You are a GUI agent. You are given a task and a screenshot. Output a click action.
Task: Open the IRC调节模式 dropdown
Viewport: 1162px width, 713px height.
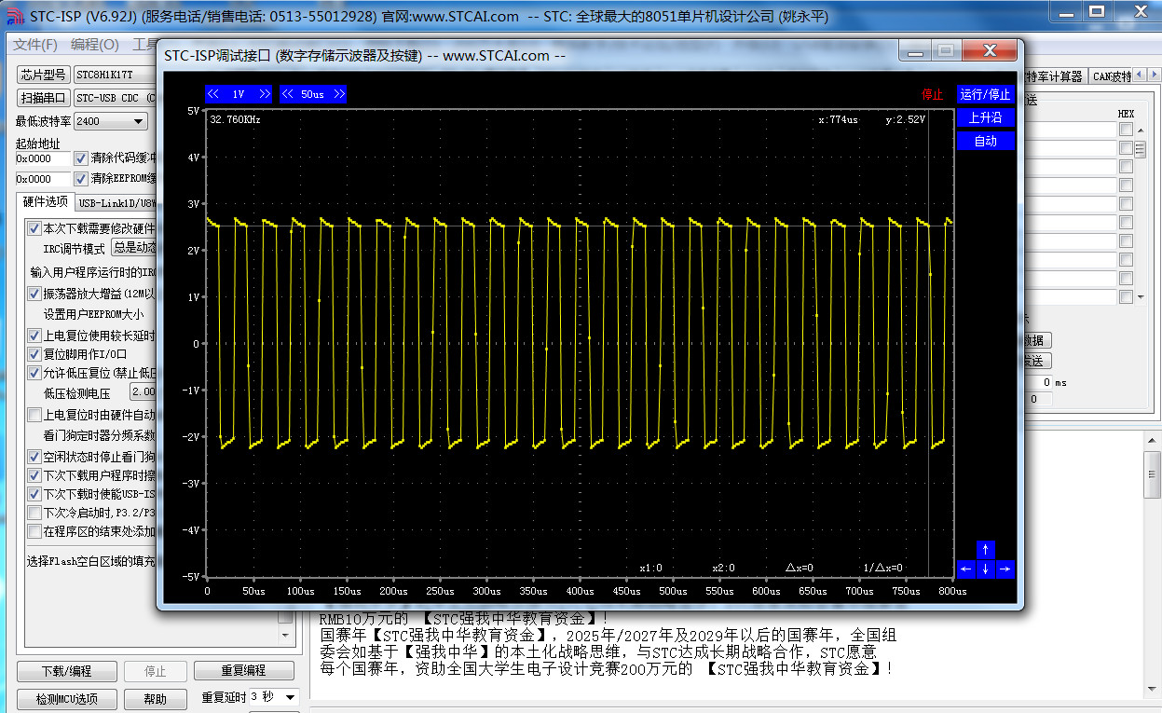point(132,248)
